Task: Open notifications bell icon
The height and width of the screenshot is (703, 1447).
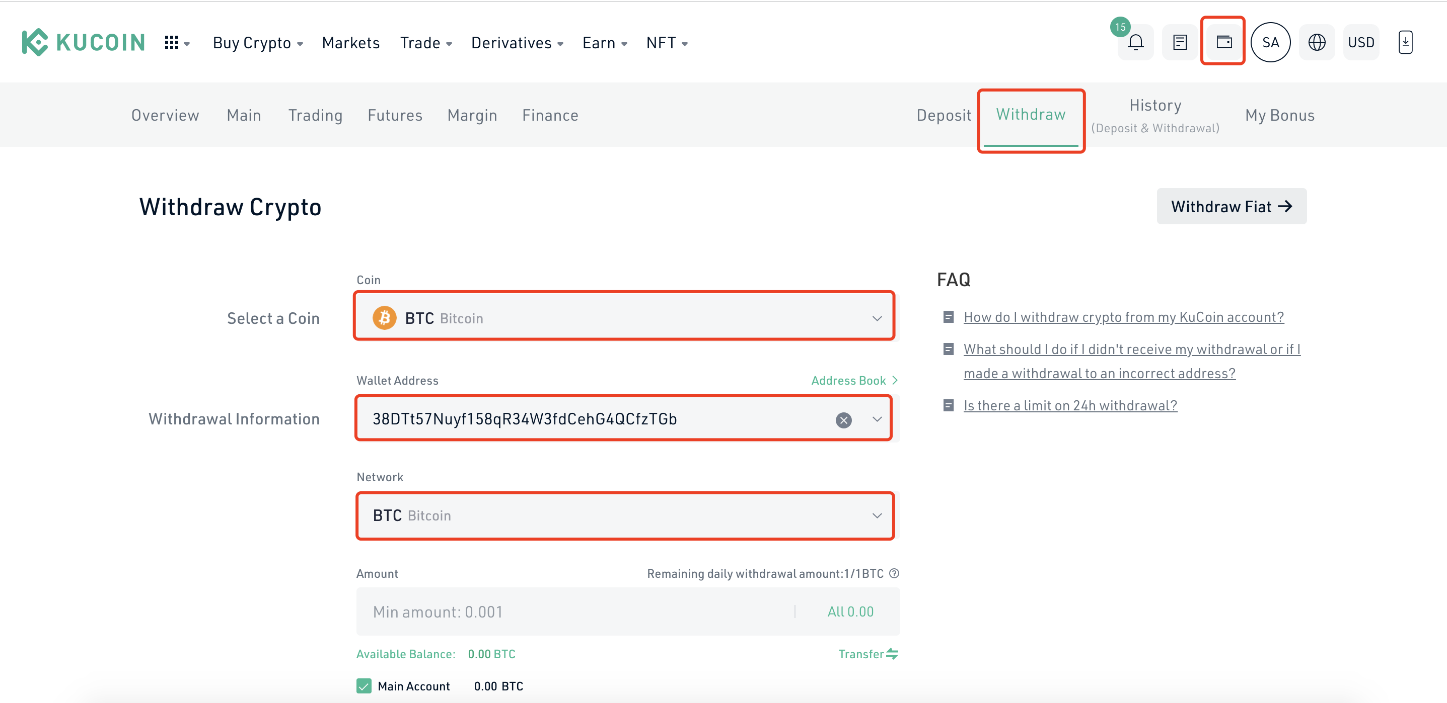Action: 1135,42
